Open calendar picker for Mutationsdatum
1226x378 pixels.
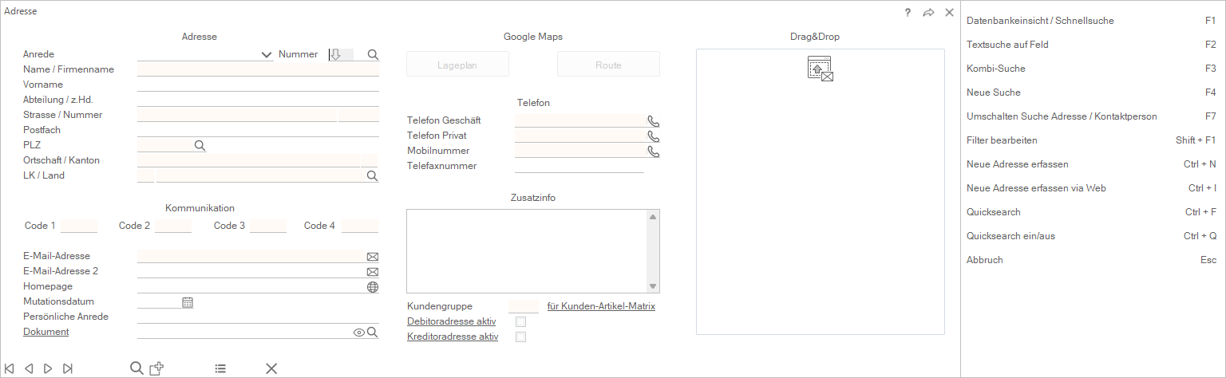coord(188,302)
